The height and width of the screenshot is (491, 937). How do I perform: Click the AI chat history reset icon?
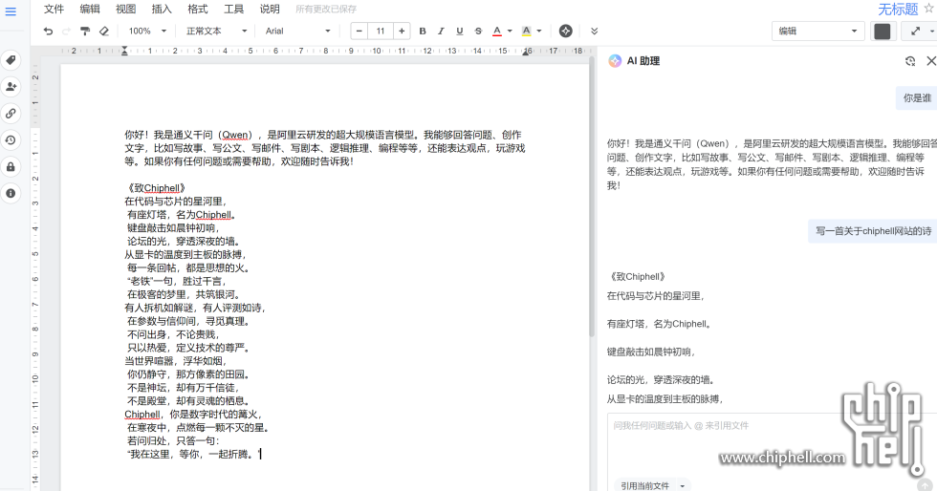(910, 61)
